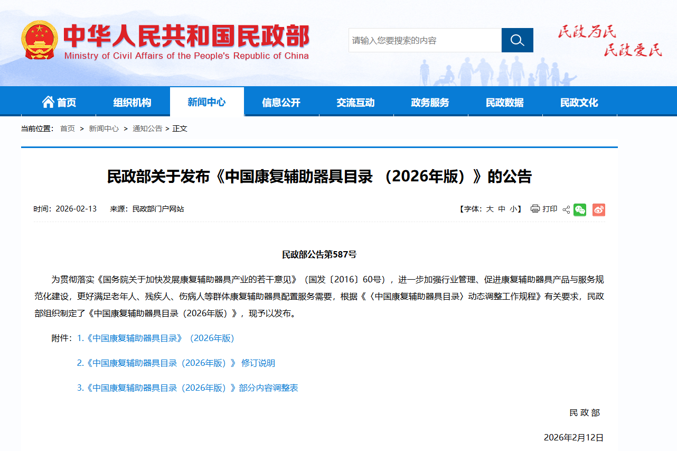The image size is (677, 451).
Task: Click the share icon
Action: click(566, 209)
